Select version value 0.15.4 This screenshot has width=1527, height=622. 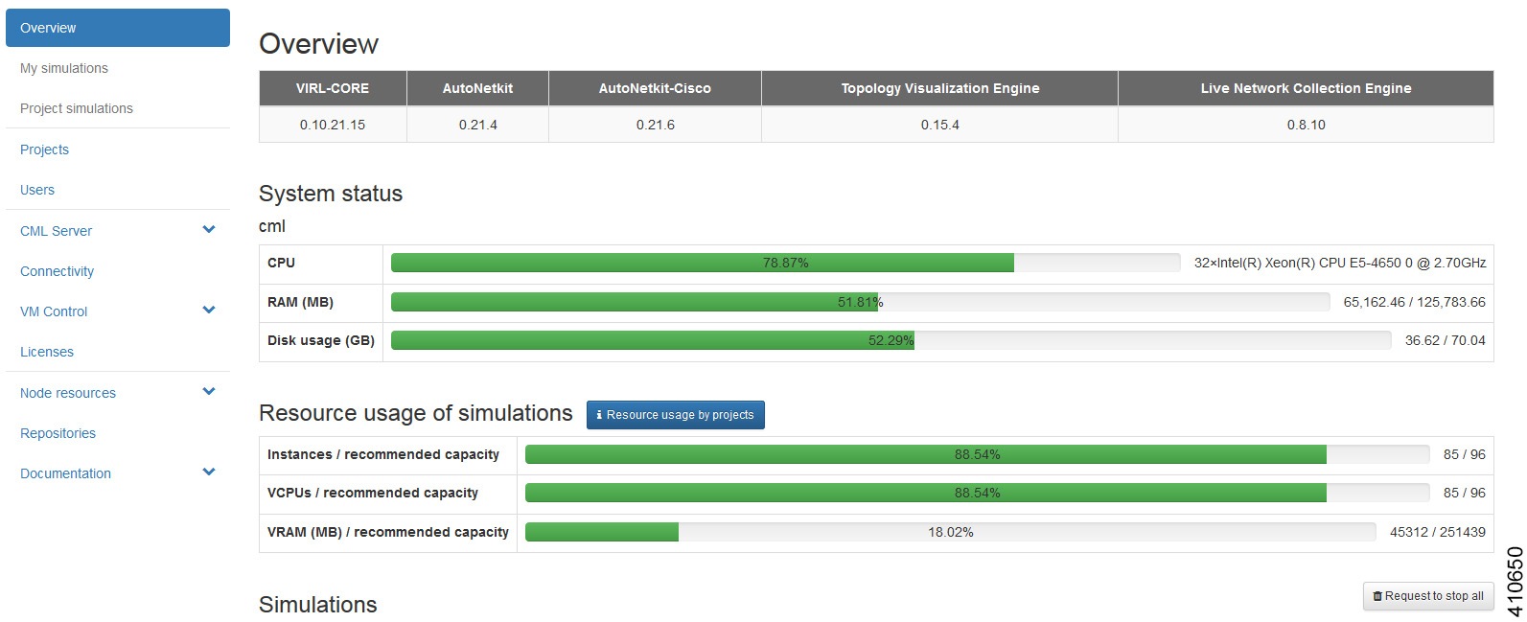(939, 125)
